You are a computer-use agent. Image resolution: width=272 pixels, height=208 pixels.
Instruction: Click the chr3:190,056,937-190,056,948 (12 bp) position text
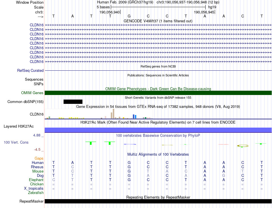pyautogui.click(x=188, y=2)
